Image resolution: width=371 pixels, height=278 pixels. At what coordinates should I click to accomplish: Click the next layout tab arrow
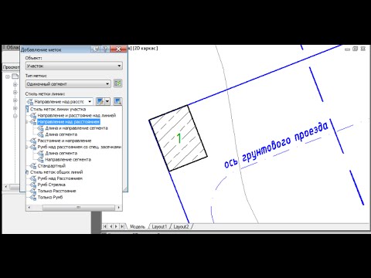pos(117,226)
